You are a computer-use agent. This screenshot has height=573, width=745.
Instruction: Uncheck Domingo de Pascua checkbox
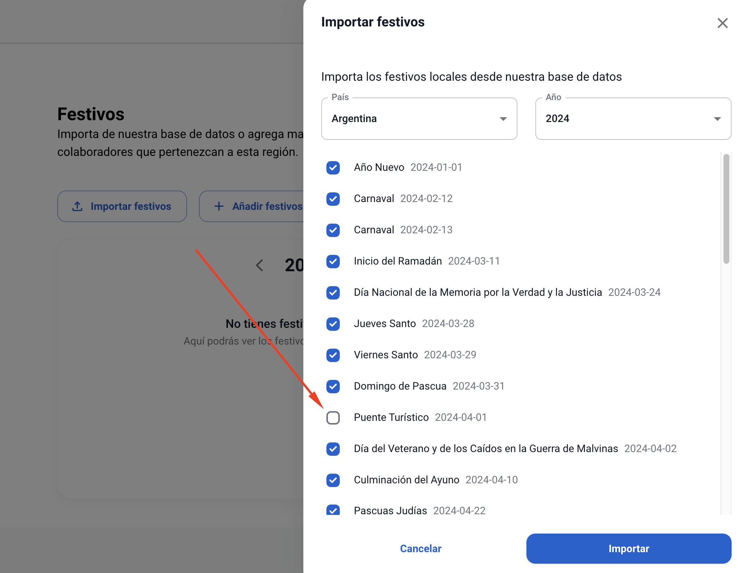click(x=333, y=386)
